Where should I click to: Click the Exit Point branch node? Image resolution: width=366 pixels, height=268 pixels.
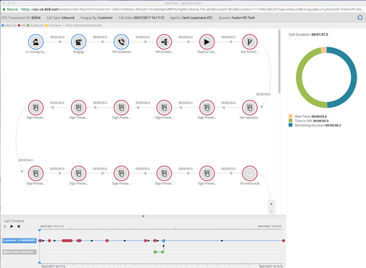pyautogui.click(x=250, y=42)
